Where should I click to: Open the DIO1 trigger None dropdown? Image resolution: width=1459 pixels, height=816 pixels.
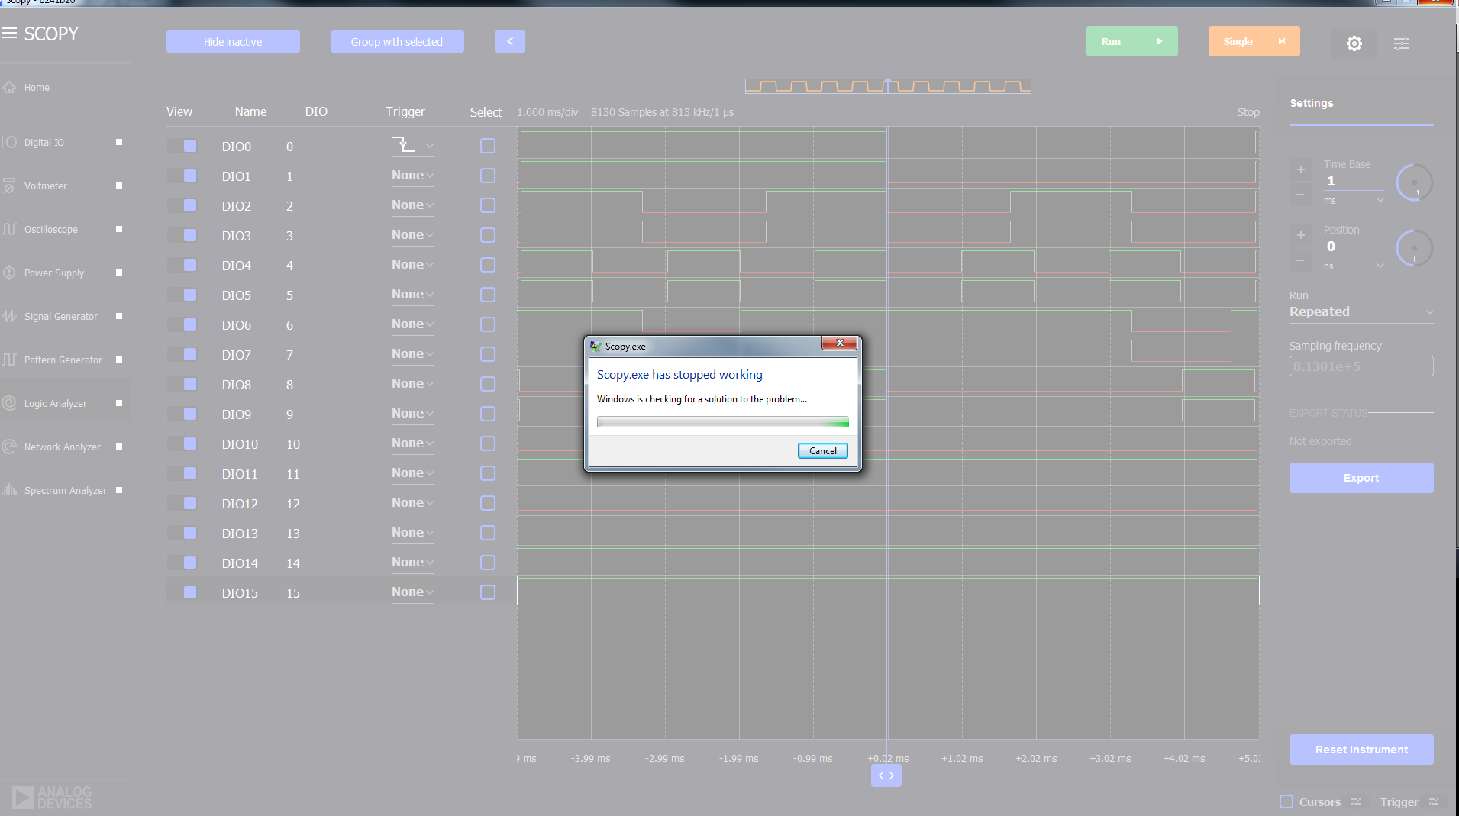tap(412, 176)
